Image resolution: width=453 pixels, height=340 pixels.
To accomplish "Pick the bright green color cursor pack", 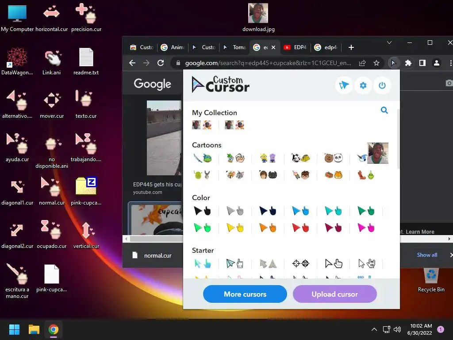I will (202, 228).
